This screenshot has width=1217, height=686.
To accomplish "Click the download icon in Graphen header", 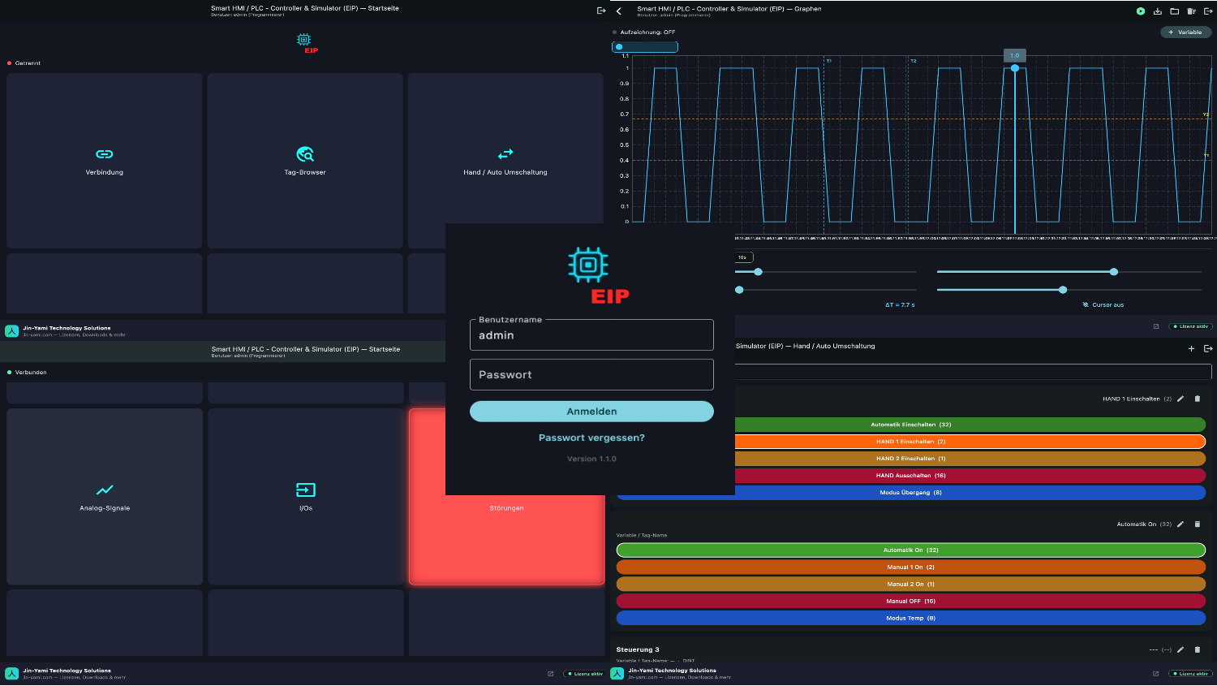I will point(1158,11).
